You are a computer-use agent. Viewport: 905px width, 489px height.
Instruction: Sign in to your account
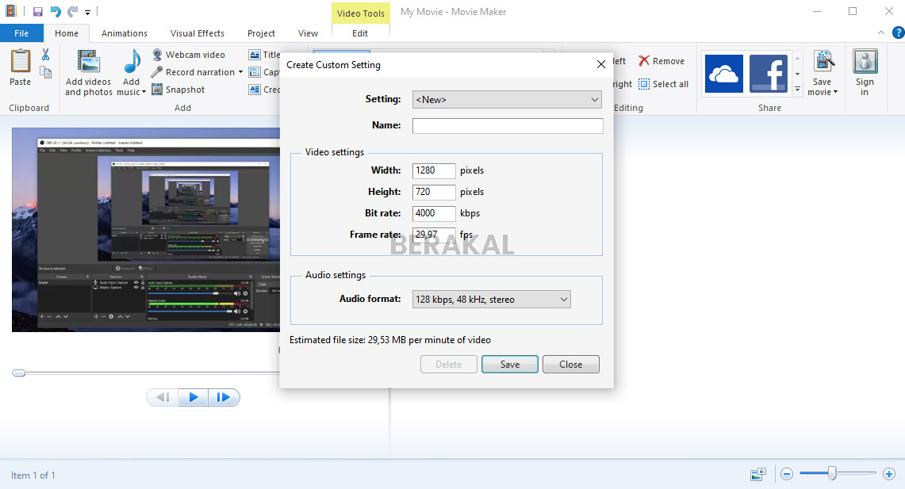tap(865, 71)
